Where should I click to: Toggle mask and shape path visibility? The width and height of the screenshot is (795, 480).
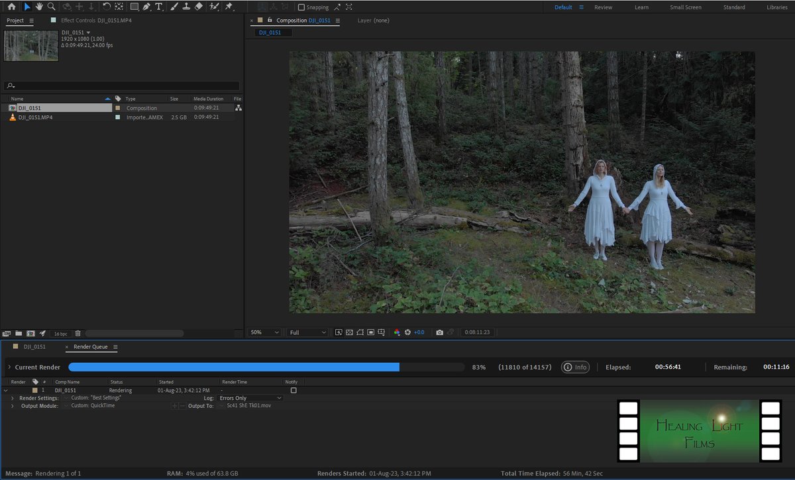(360, 332)
